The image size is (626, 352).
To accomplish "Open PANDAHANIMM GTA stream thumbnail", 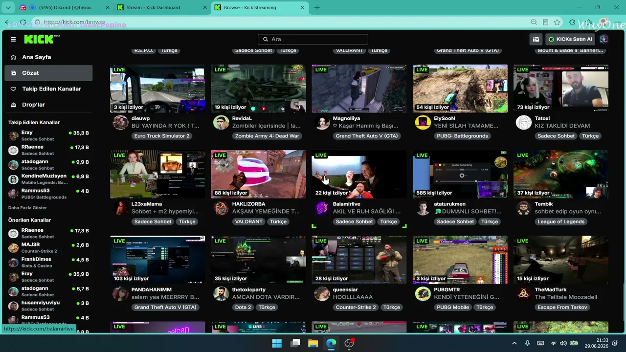I will tap(157, 260).
